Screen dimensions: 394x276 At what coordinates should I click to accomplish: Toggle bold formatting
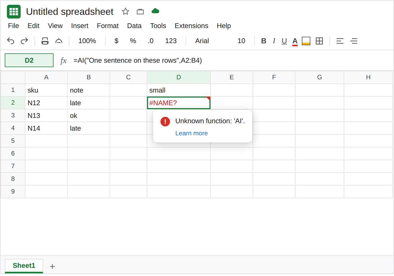coord(264,41)
